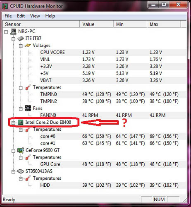Open the Edit menu

click(x=21, y=16)
